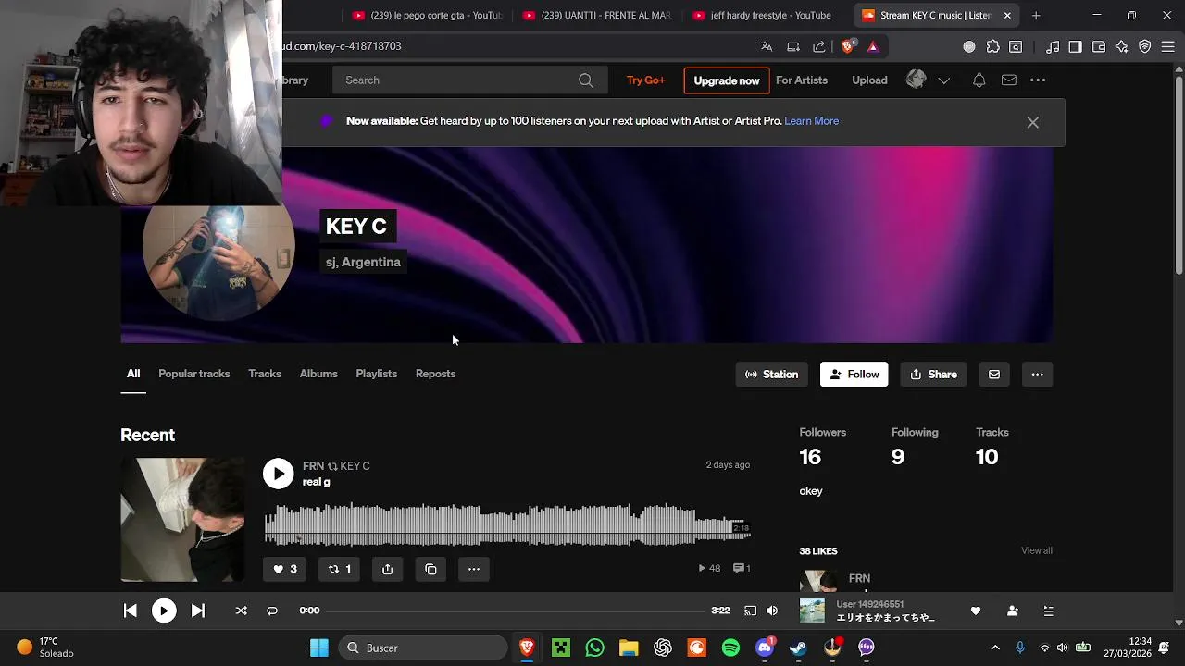Screen dimensions: 1185x666
Task: Open the browser hamburger menu
Action: point(1167,46)
